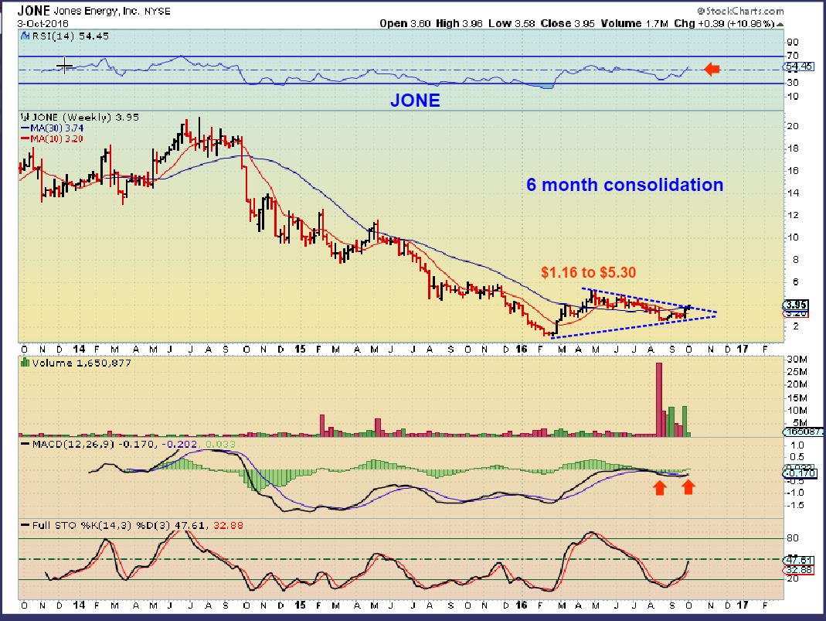826x621 pixels.
Task: Click the 'High 3.96' value in the header
Action: pyautogui.click(x=459, y=24)
